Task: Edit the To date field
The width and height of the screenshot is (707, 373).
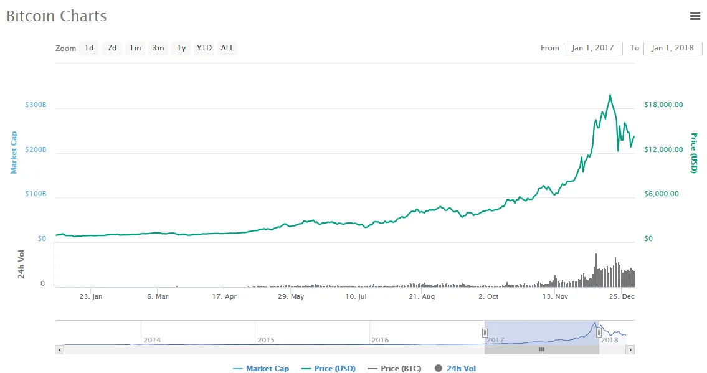Action: point(673,48)
